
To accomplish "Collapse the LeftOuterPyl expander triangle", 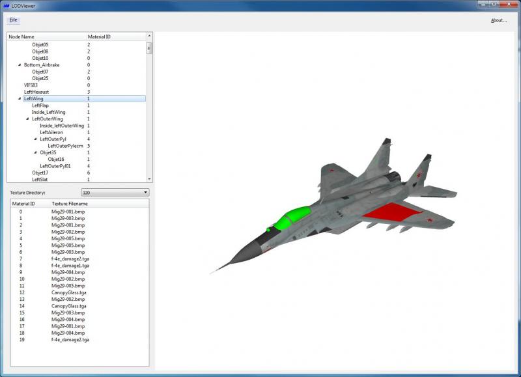I will 36,139.
